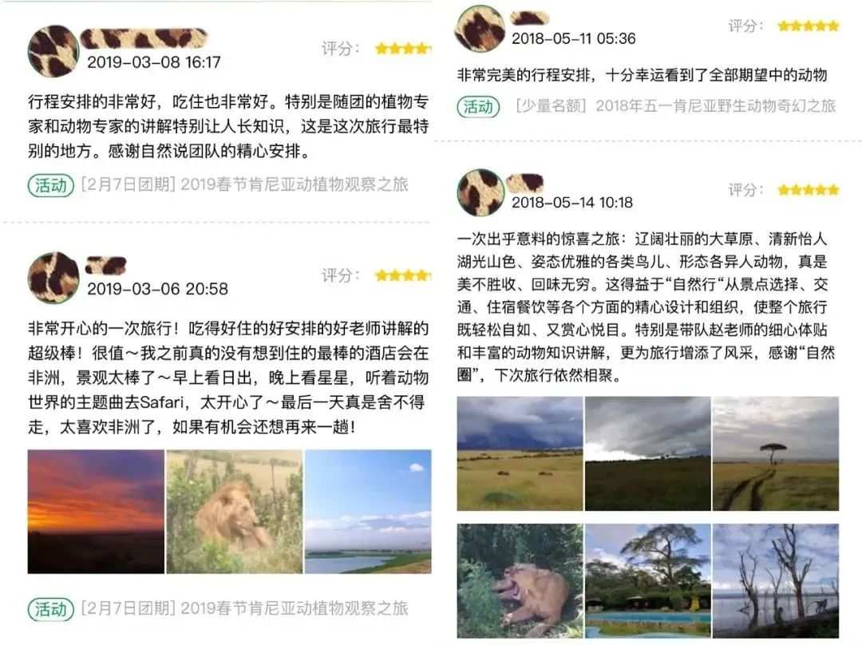Click star rating of 2018-05-11 review
This screenshot has height=645, width=862.
808,26
